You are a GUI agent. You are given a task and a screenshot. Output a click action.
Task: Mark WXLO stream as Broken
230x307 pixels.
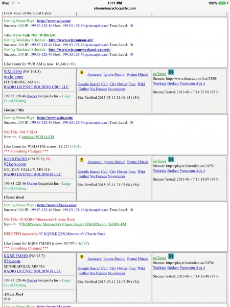point(173,83)
